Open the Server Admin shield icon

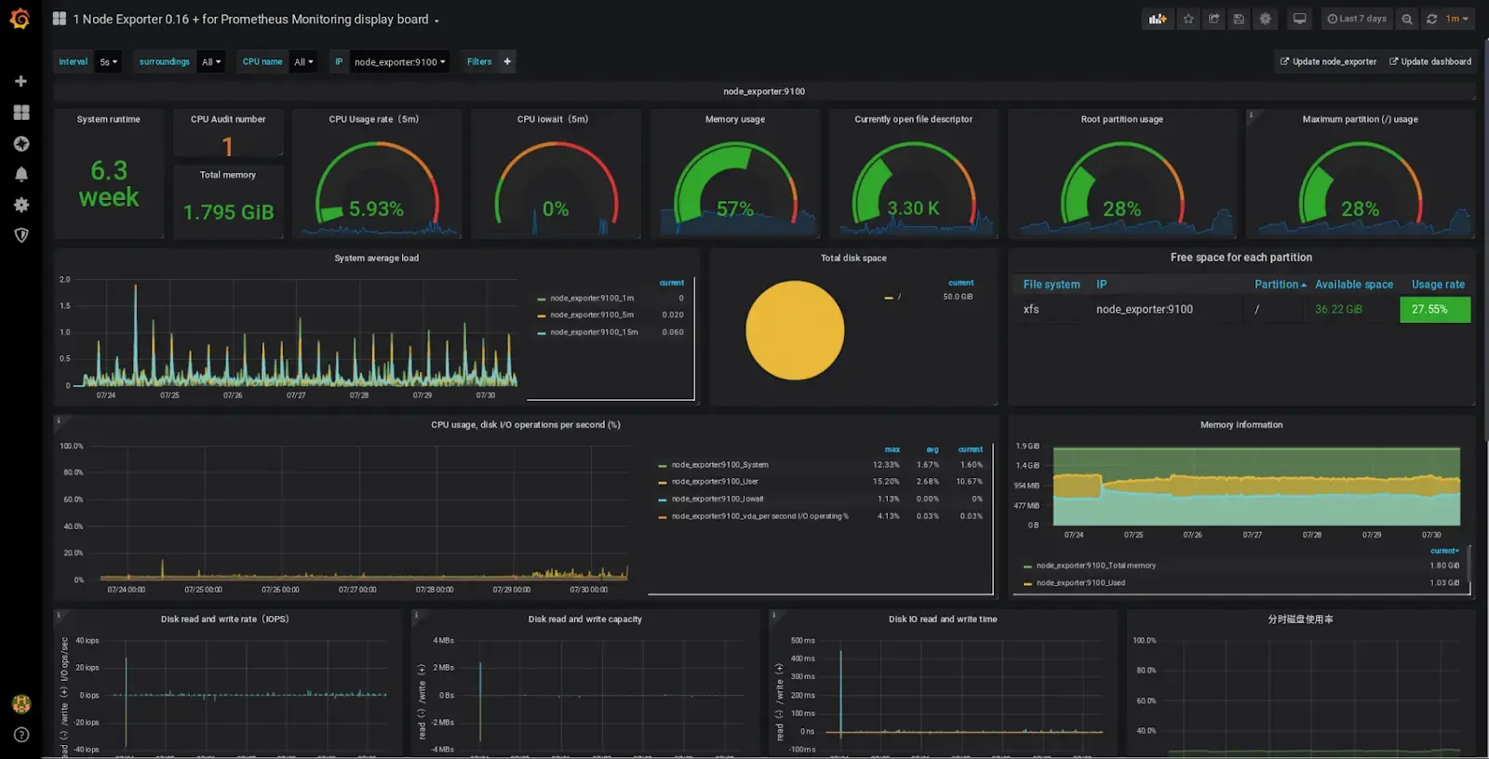[x=20, y=235]
